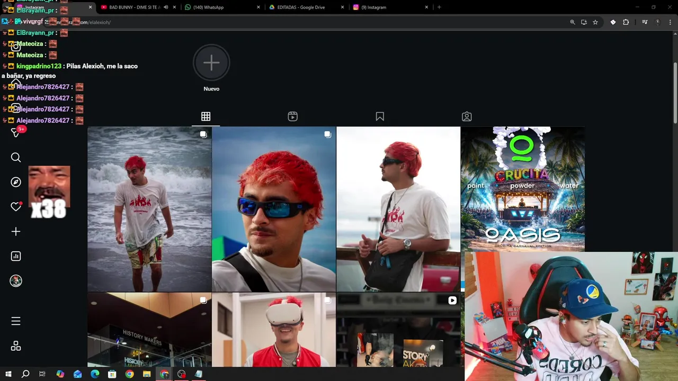Click the install app icon in address bar

click(584, 22)
